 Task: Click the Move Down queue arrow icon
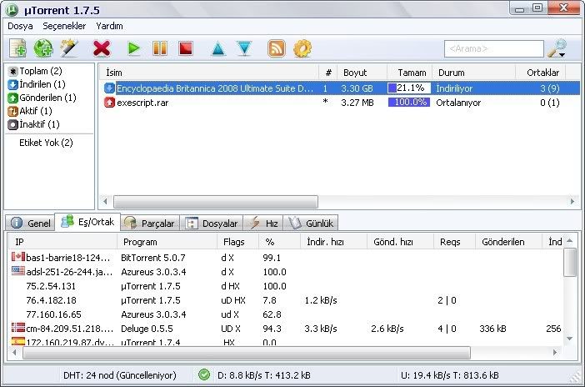(x=244, y=48)
